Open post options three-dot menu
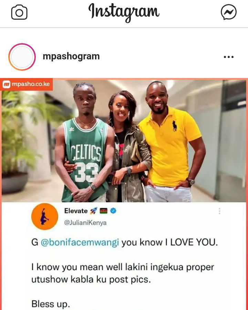The width and height of the screenshot is (248, 310). [229, 57]
